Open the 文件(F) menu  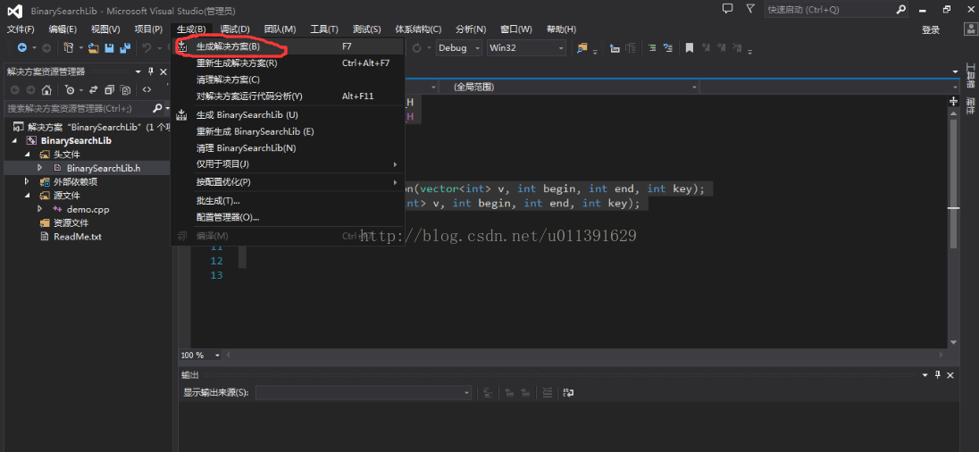pyautogui.click(x=21, y=29)
